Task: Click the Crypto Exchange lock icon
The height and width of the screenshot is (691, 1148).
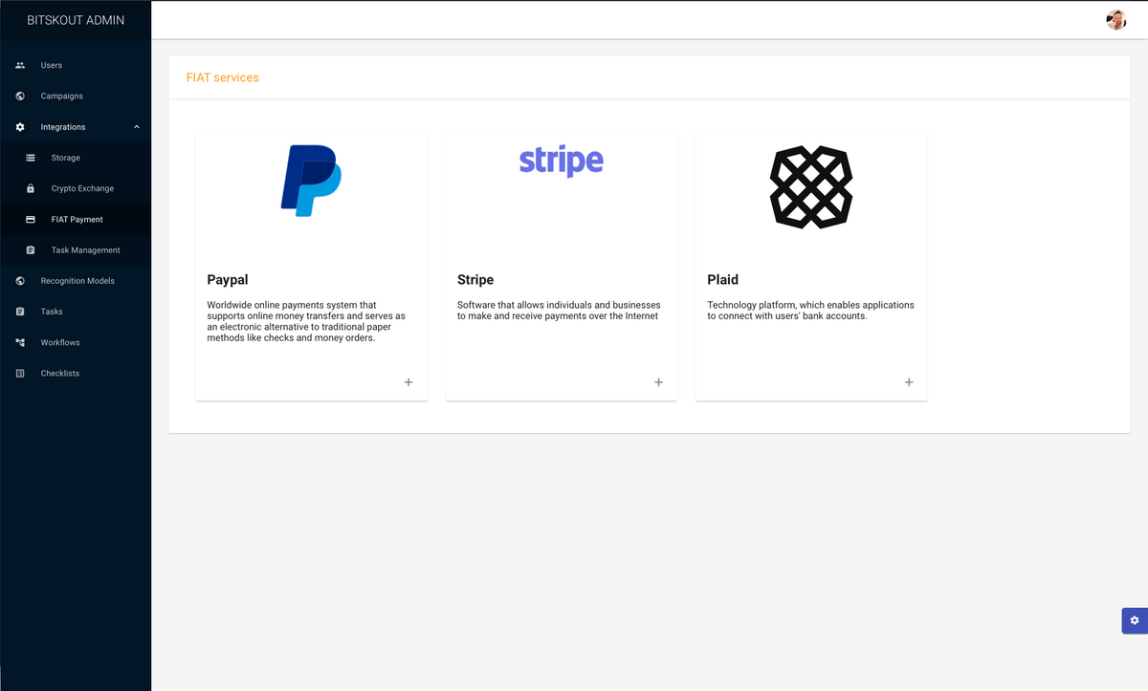Action: [31, 188]
